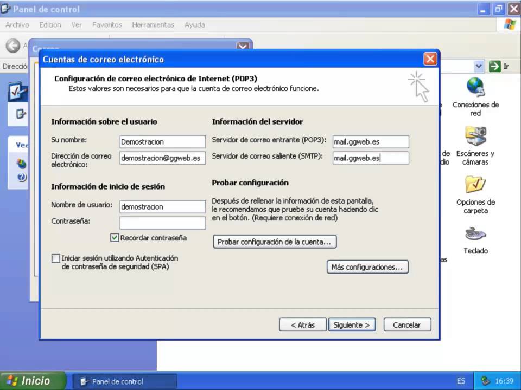Expand the address bar dropdown arrow

(x=479, y=66)
